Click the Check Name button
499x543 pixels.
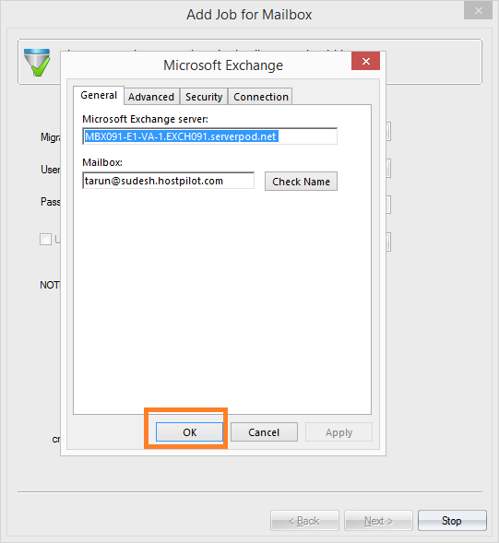tap(301, 181)
